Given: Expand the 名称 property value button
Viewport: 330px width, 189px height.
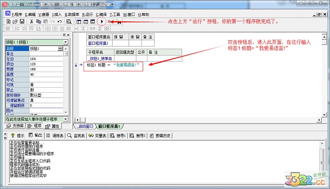Looking at the screenshot, I should (x=60, y=48).
